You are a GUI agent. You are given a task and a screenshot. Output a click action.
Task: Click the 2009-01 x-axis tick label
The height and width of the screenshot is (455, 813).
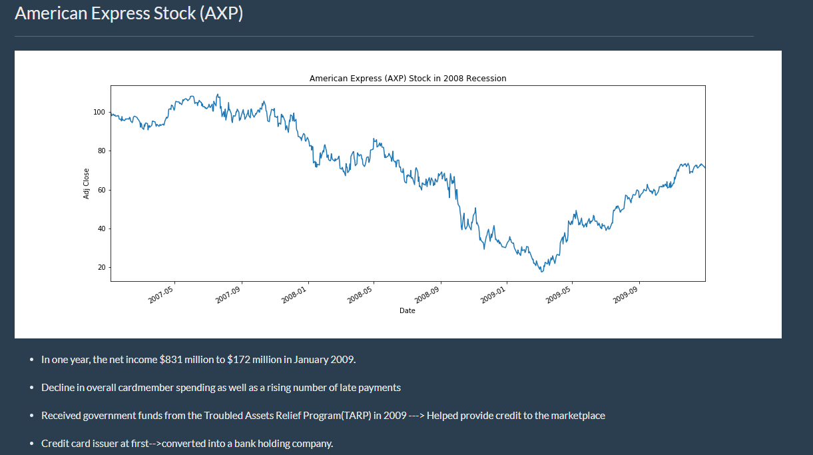click(x=493, y=294)
